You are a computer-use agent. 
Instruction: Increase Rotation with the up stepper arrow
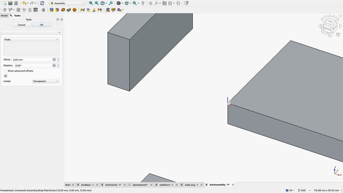[x=58, y=64]
